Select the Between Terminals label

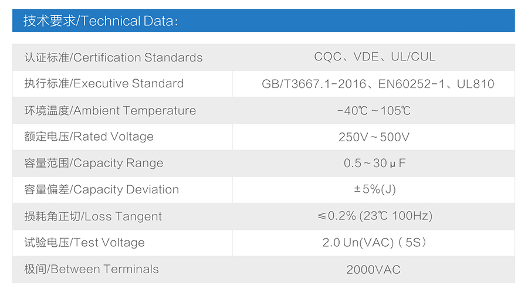point(92,269)
